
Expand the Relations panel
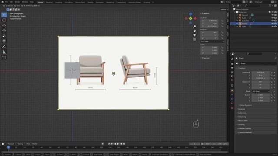(242, 109)
